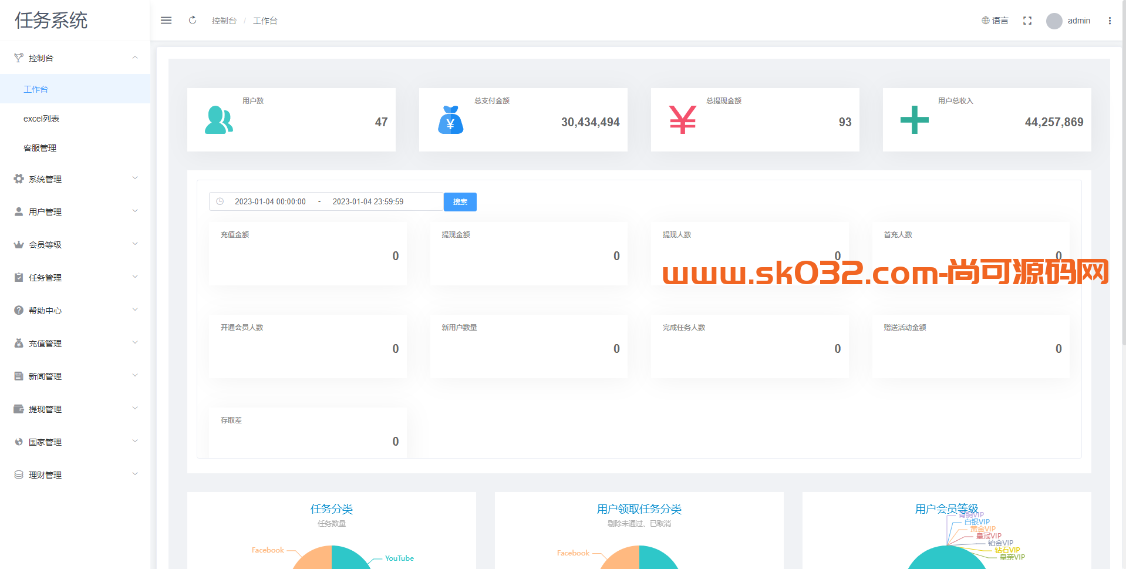Expand the 充值管理 submenu arrow
Image resolution: width=1126 pixels, height=569 pixels.
(135, 342)
